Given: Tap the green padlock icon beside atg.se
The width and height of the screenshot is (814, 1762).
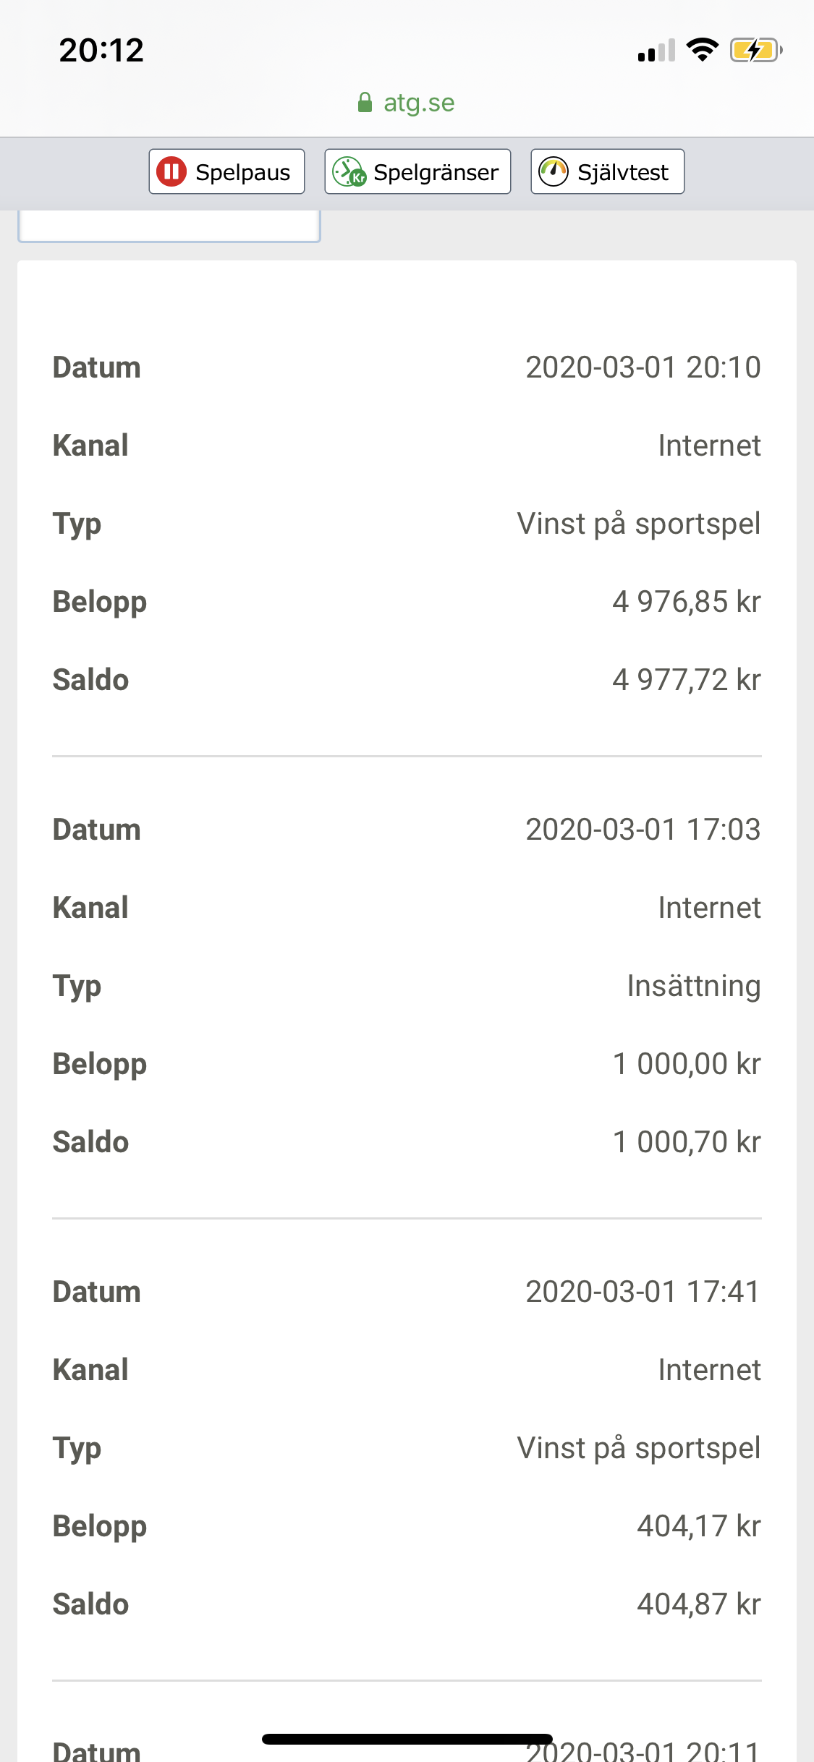Looking at the screenshot, I should [365, 103].
